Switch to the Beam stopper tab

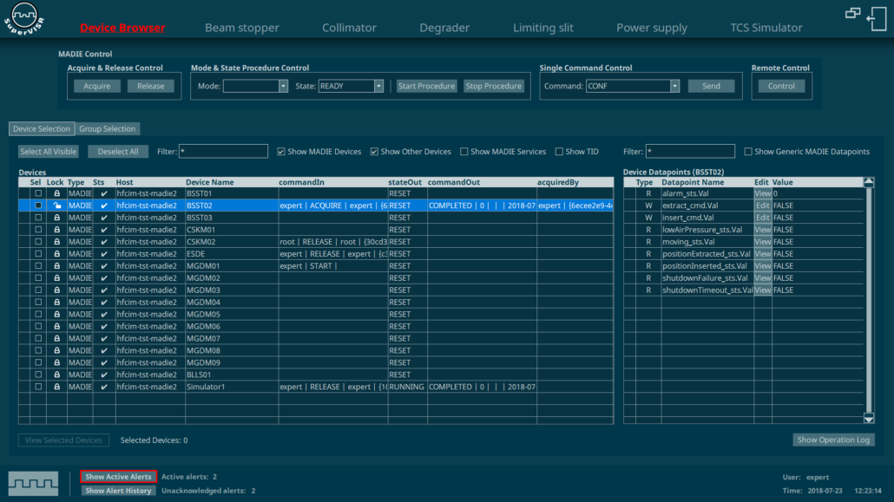point(241,28)
